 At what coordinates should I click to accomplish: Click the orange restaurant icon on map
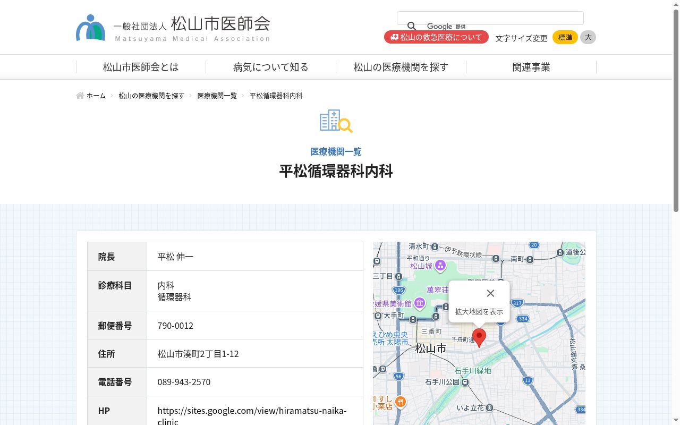pos(401,402)
